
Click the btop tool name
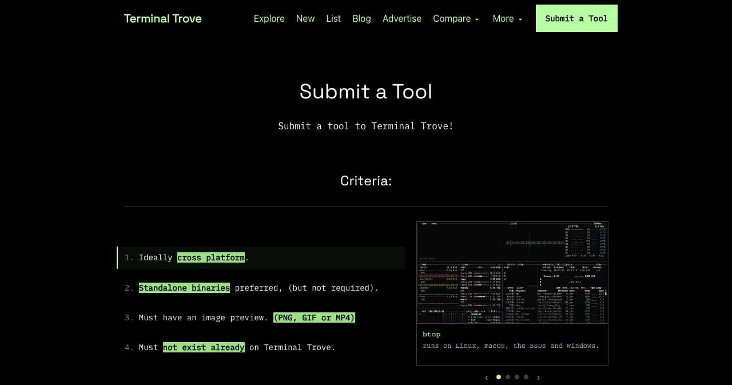(x=432, y=334)
